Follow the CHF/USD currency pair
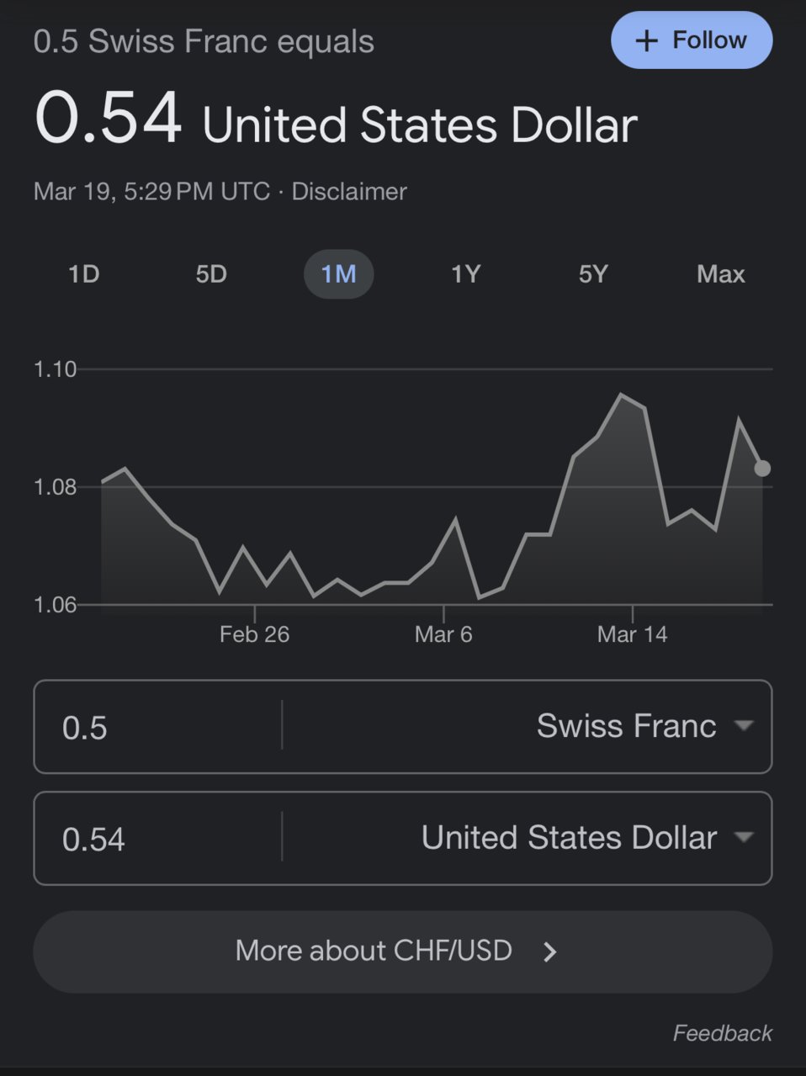The width and height of the screenshot is (806, 1076). tap(692, 40)
